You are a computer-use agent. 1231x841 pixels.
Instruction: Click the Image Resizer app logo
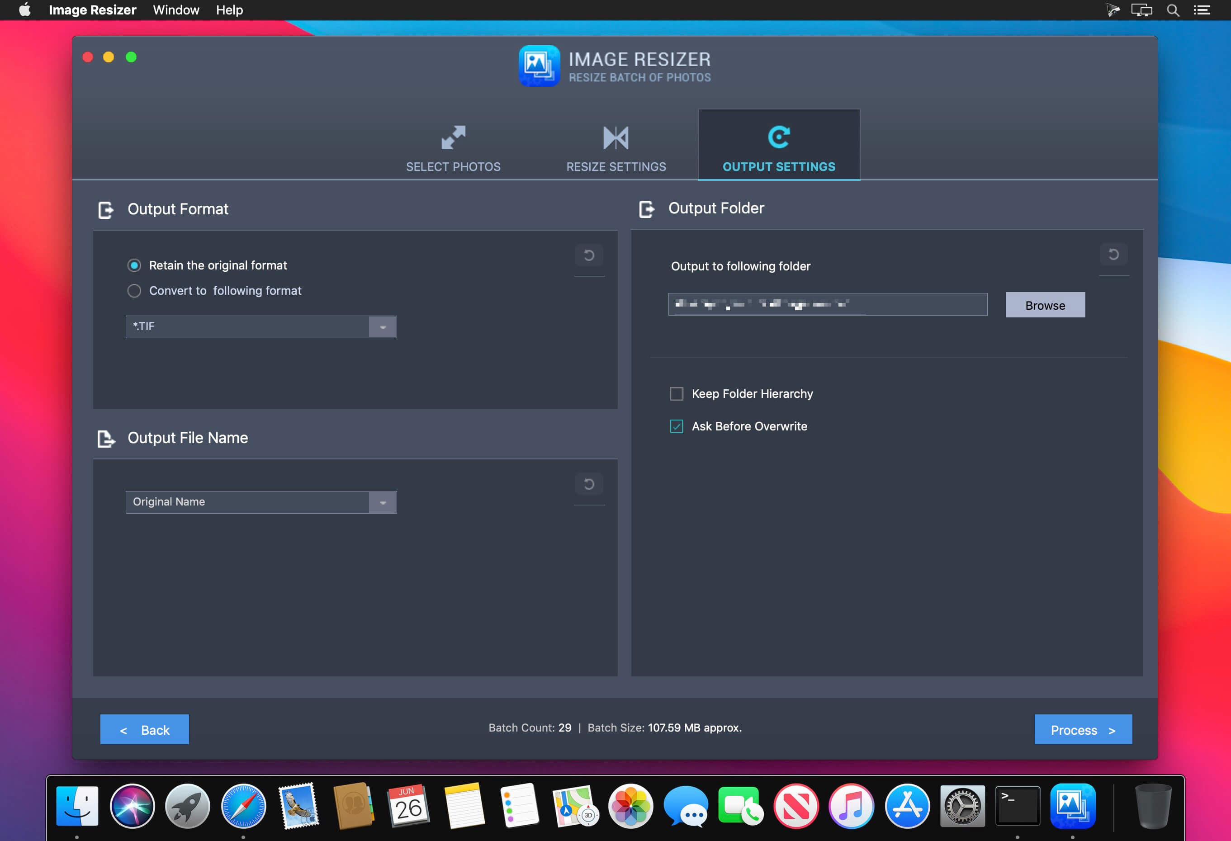539,66
